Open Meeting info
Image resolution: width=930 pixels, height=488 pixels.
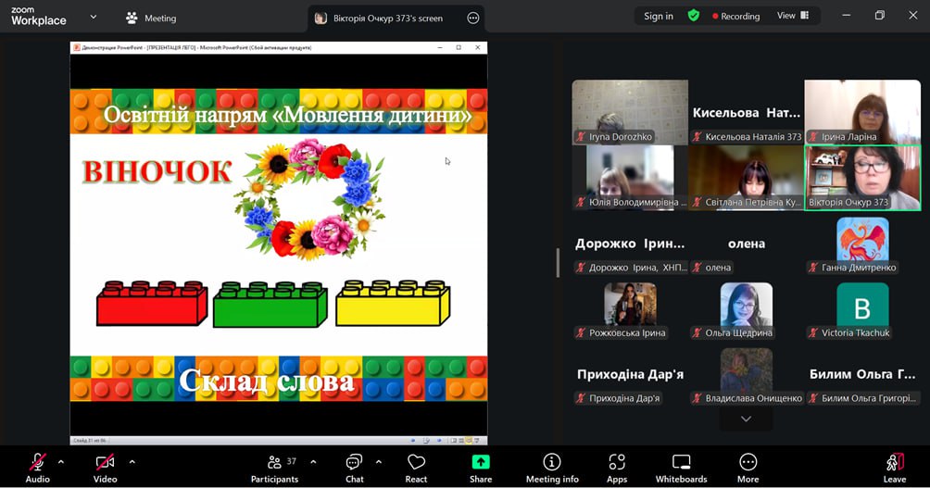[x=552, y=468]
